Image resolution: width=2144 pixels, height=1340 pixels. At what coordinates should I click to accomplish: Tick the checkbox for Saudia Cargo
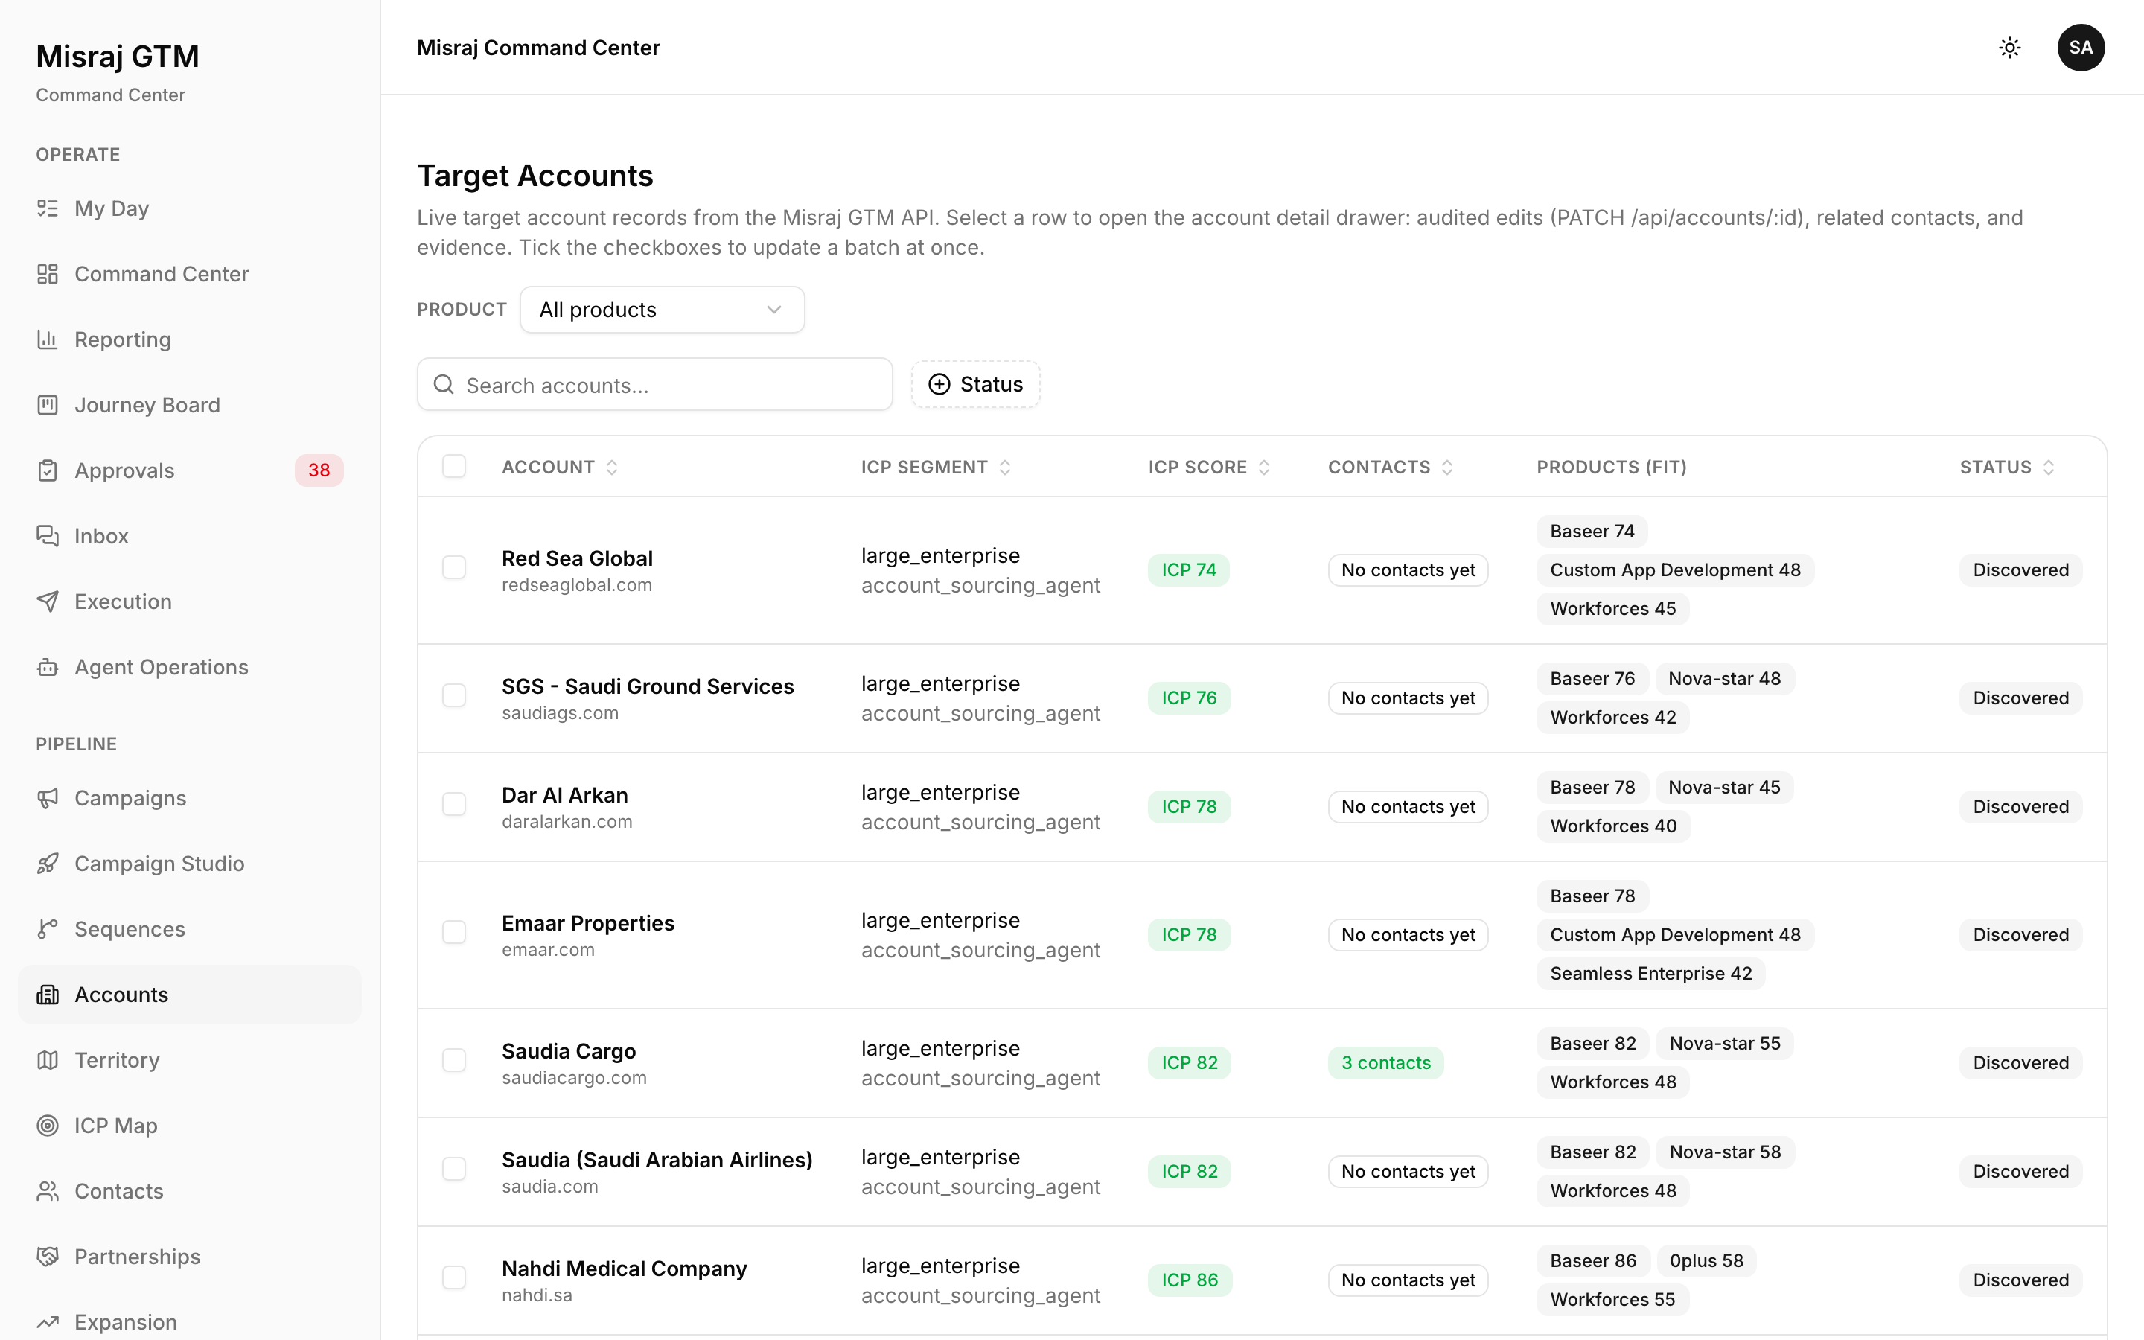pos(453,1061)
